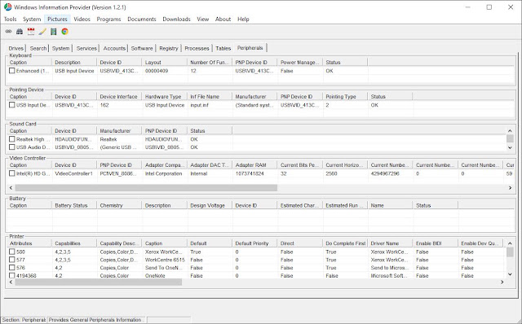Switch to the Software tab
The width and height of the screenshot is (522, 324).
(x=142, y=48)
